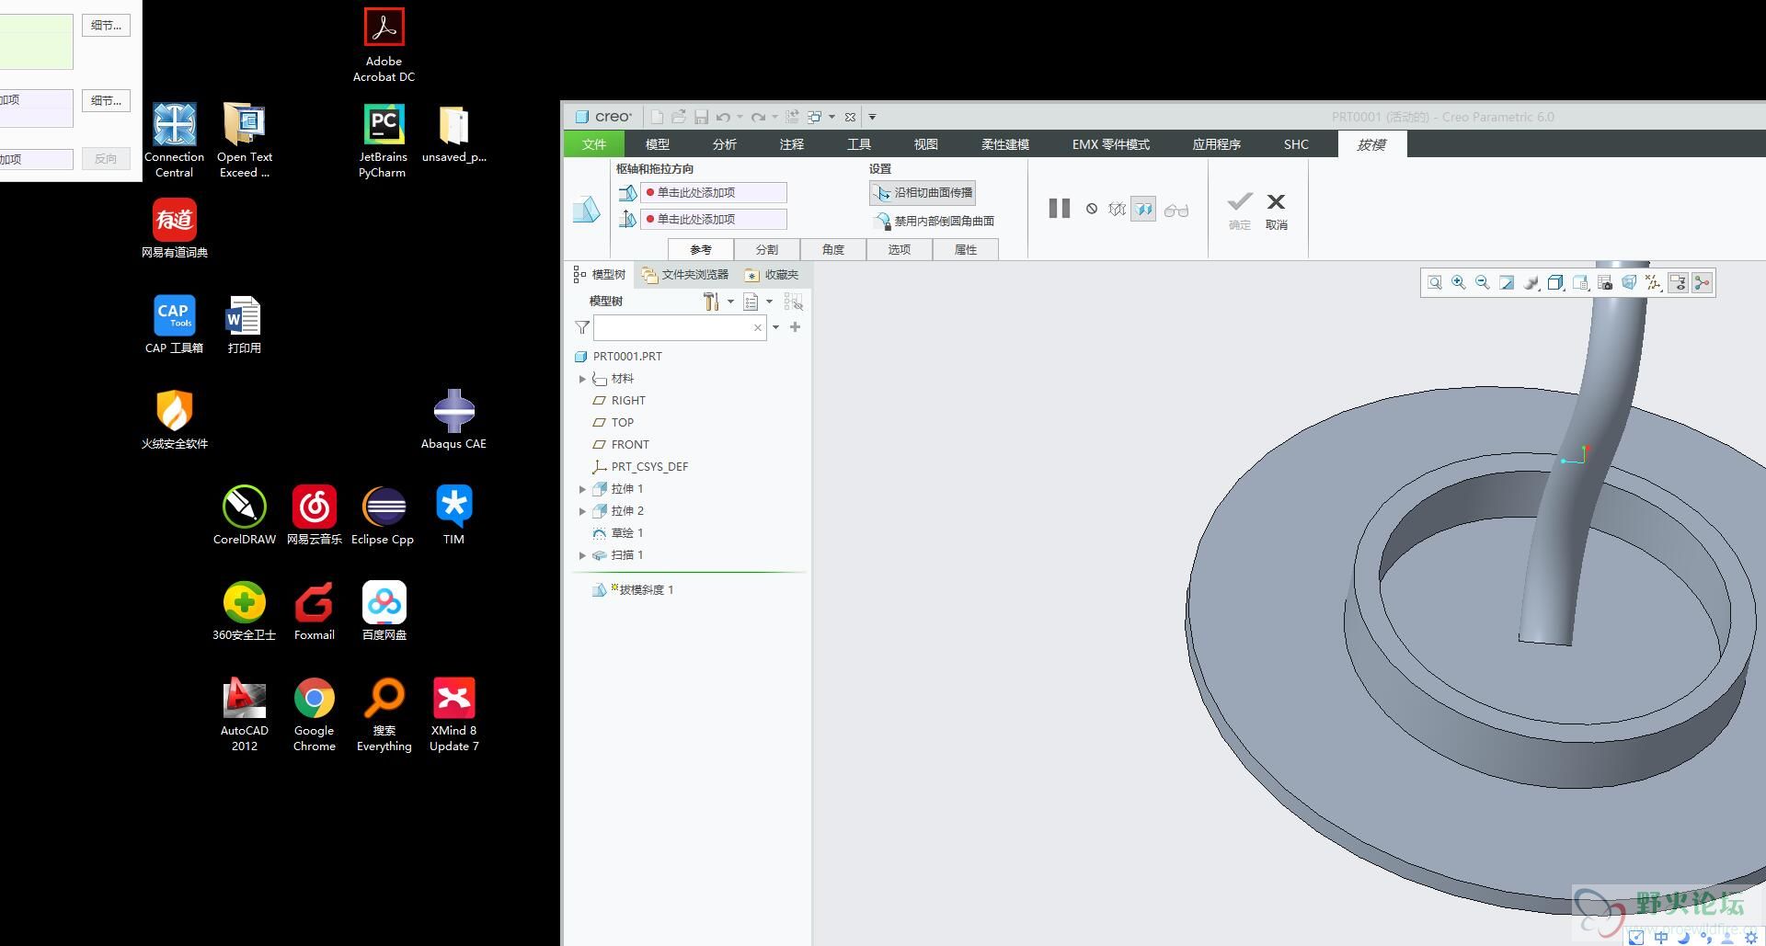This screenshot has height=946, width=1766.
Task: Open the model tree settings hammer dropdown
Action: (718, 302)
